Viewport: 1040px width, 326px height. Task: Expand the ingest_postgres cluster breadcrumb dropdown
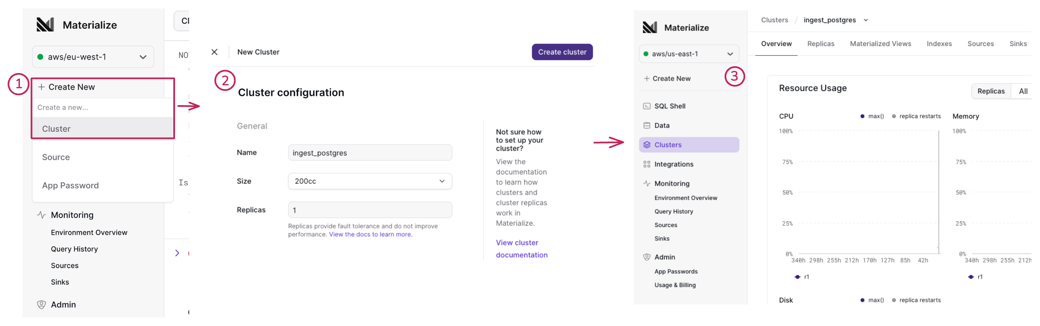tap(865, 20)
